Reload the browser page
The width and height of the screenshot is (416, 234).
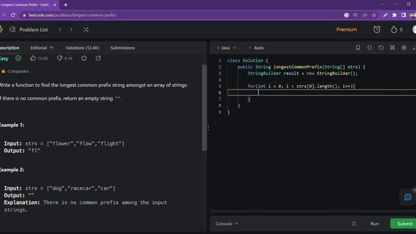[x=13, y=15]
